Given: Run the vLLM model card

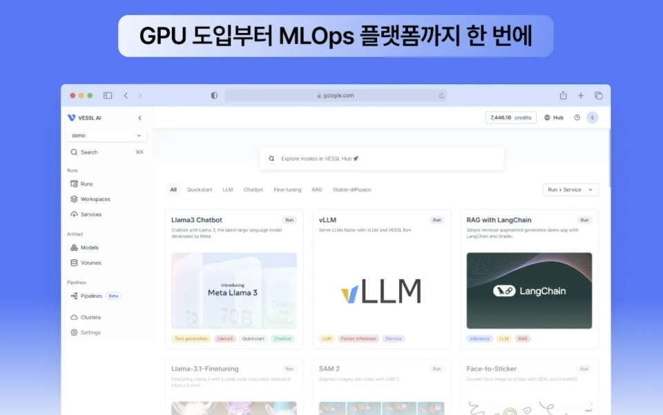Looking at the screenshot, I should [436, 219].
